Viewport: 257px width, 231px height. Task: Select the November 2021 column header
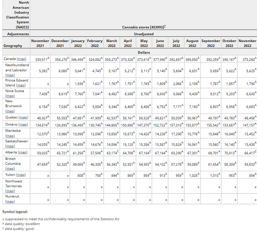tap(40, 43)
